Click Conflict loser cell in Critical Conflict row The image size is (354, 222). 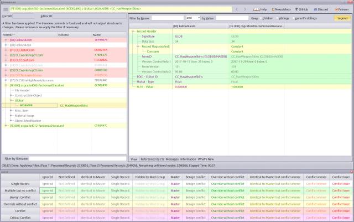(341, 218)
